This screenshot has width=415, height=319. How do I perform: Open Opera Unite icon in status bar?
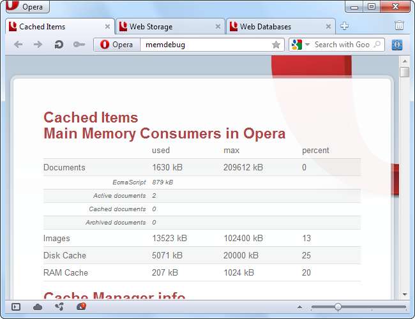(59, 307)
